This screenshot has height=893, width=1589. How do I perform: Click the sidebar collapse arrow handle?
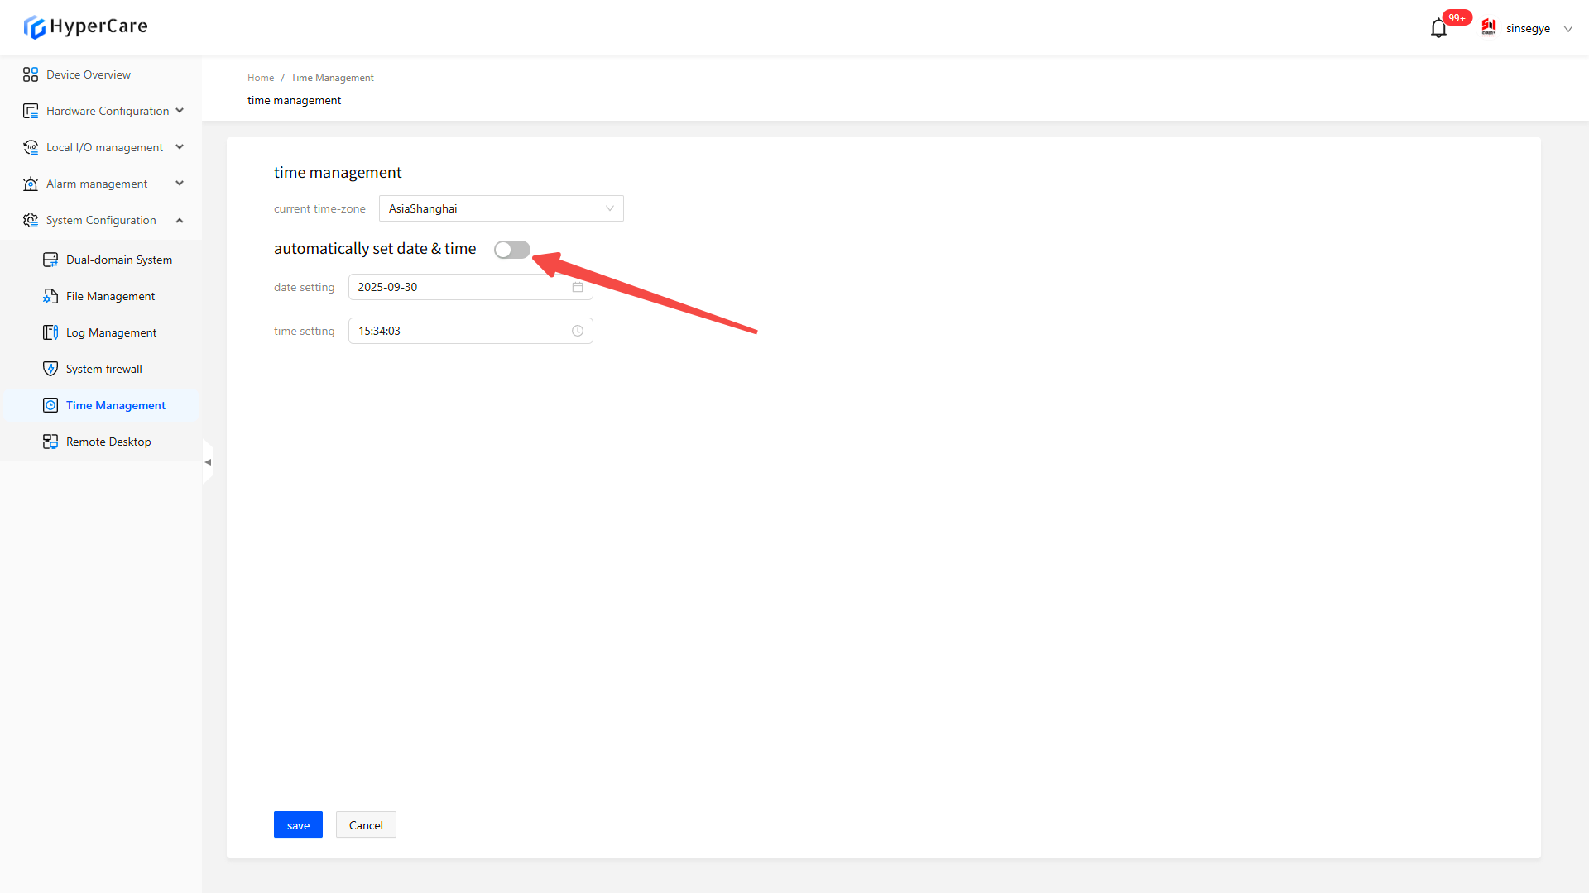coord(208,462)
